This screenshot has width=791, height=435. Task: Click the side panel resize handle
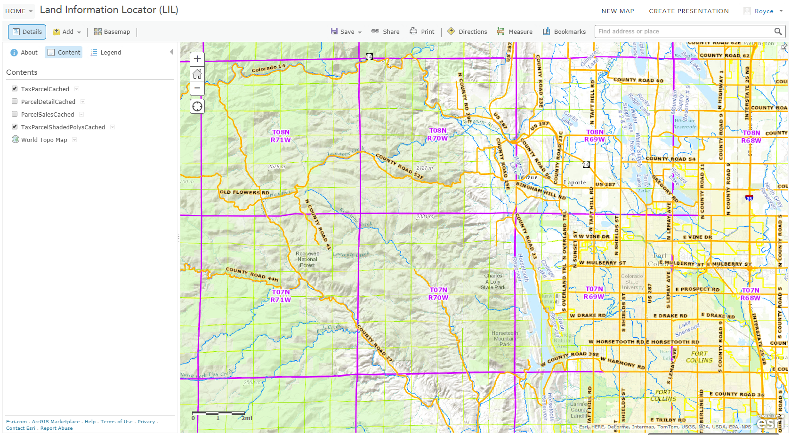pyautogui.click(x=179, y=237)
